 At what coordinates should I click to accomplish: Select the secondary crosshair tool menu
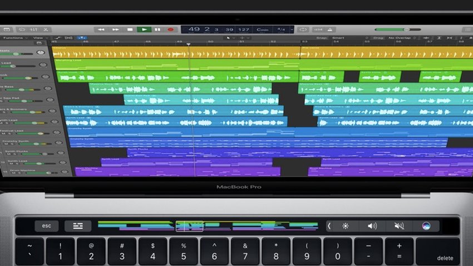(x=244, y=38)
